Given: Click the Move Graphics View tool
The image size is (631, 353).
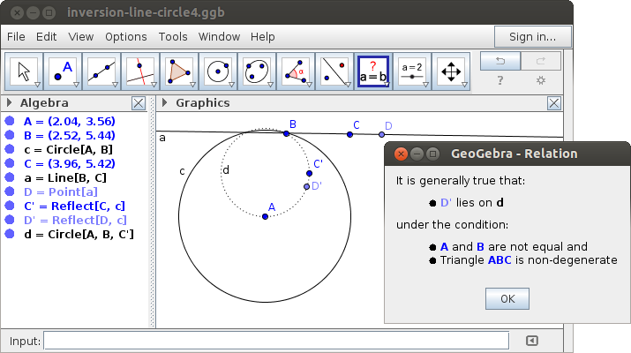Looking at the screenshot, I should tap(451, 71).
